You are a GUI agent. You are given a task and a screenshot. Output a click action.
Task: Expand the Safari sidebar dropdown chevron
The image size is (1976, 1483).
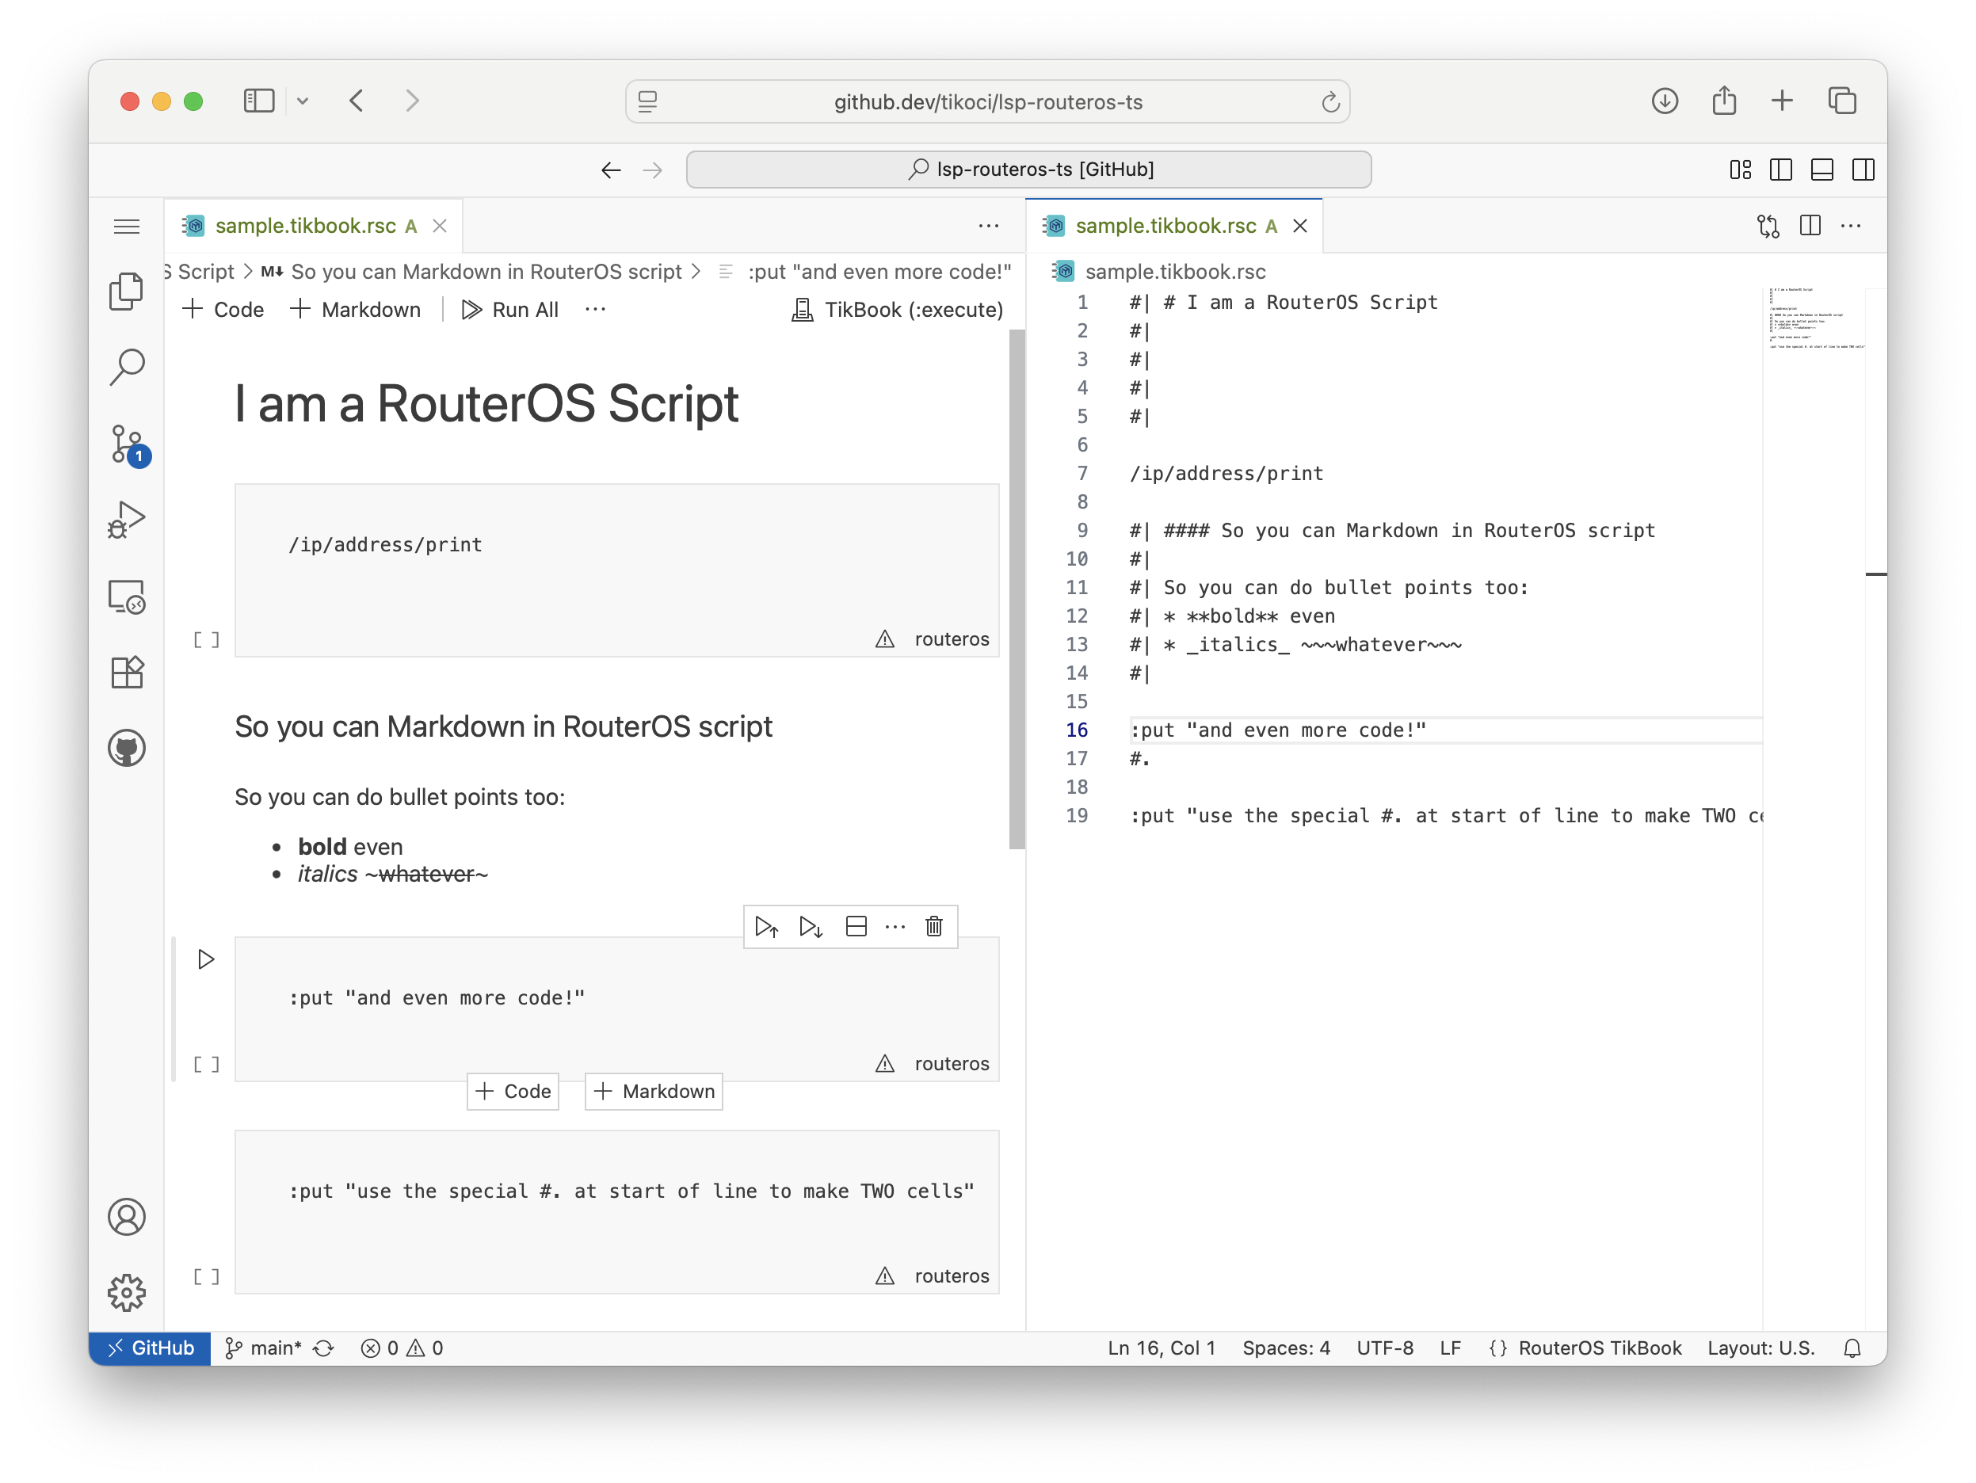tap(303, 101)
